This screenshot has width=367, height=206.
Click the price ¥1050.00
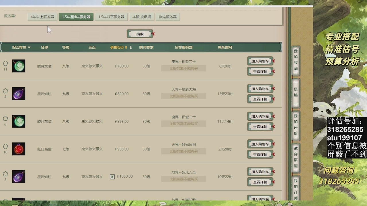[125, 177]
